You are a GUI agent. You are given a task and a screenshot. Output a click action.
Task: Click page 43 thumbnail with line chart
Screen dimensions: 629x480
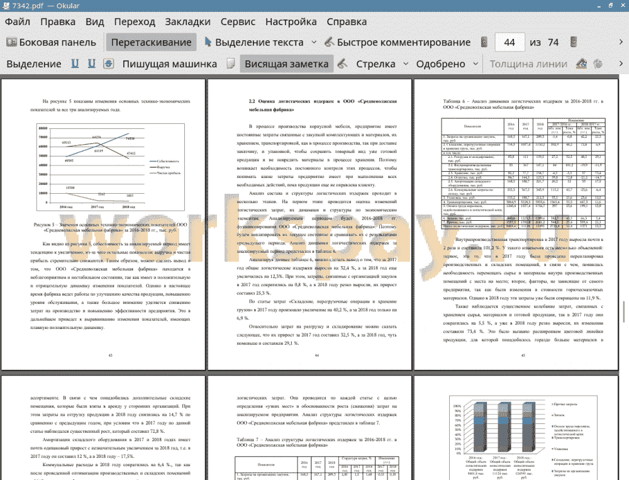tap(104, 225)
